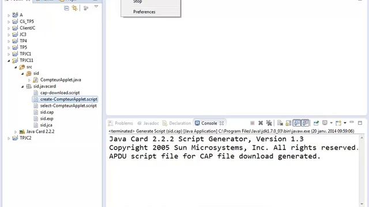Choose Stop in the popup menu
Image resolution: width=369 pixels, height=207 pixels.
(137, 2)
